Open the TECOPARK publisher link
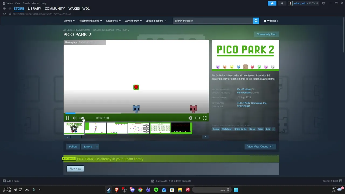Screen dimensions: 345x194 [243, 106]
